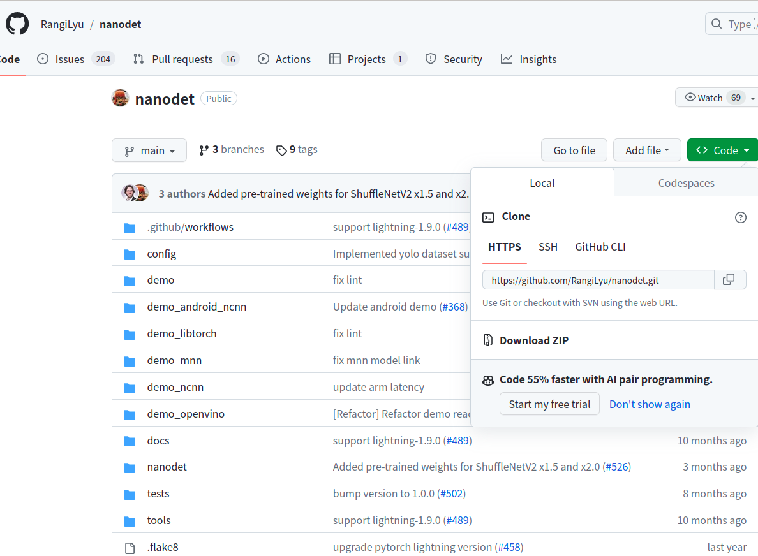758x556 pixels.
Task: Open the .flake8 file
Action: click(x=163, y=547)
